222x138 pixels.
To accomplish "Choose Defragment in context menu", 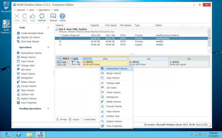I will point(116,97).
